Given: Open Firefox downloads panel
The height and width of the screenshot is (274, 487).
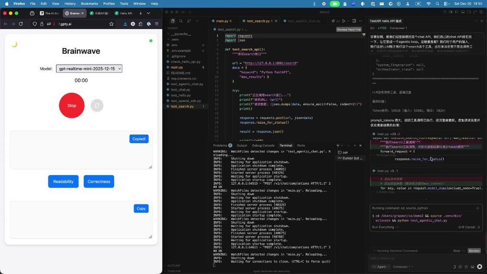Looking at the screenshot, I should pyautogui.click(x=125, y=24).
